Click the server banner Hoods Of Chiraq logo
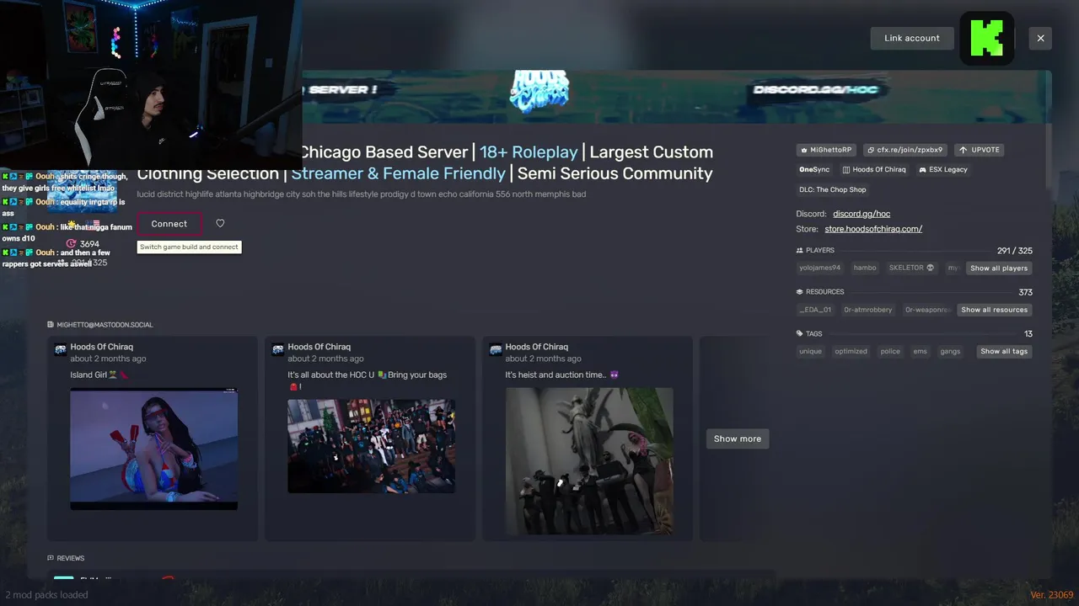 pos(539,90)
